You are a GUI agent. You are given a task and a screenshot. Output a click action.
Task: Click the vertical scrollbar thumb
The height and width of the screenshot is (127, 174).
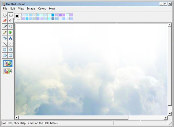[170, 66]
